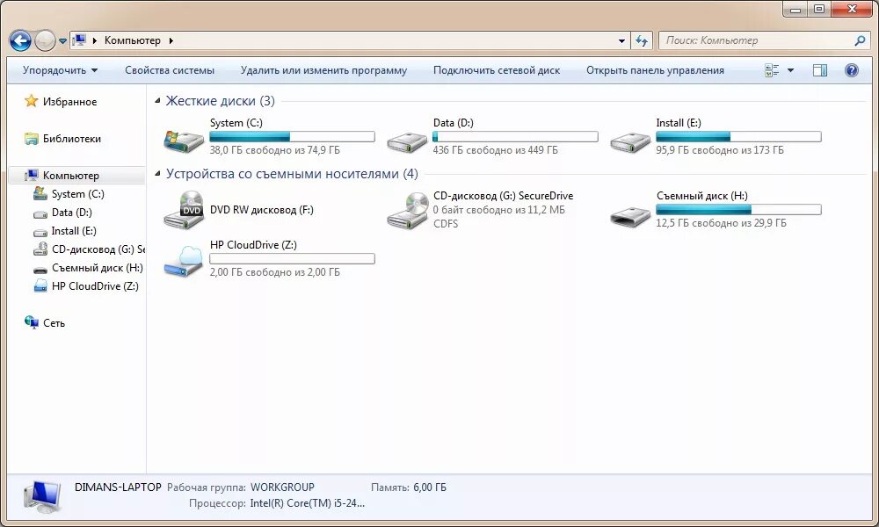Screen dimensions: 879x527
Task: Click the DVD RW дисковод (F:) label
Action: click(x=261, y=210)
